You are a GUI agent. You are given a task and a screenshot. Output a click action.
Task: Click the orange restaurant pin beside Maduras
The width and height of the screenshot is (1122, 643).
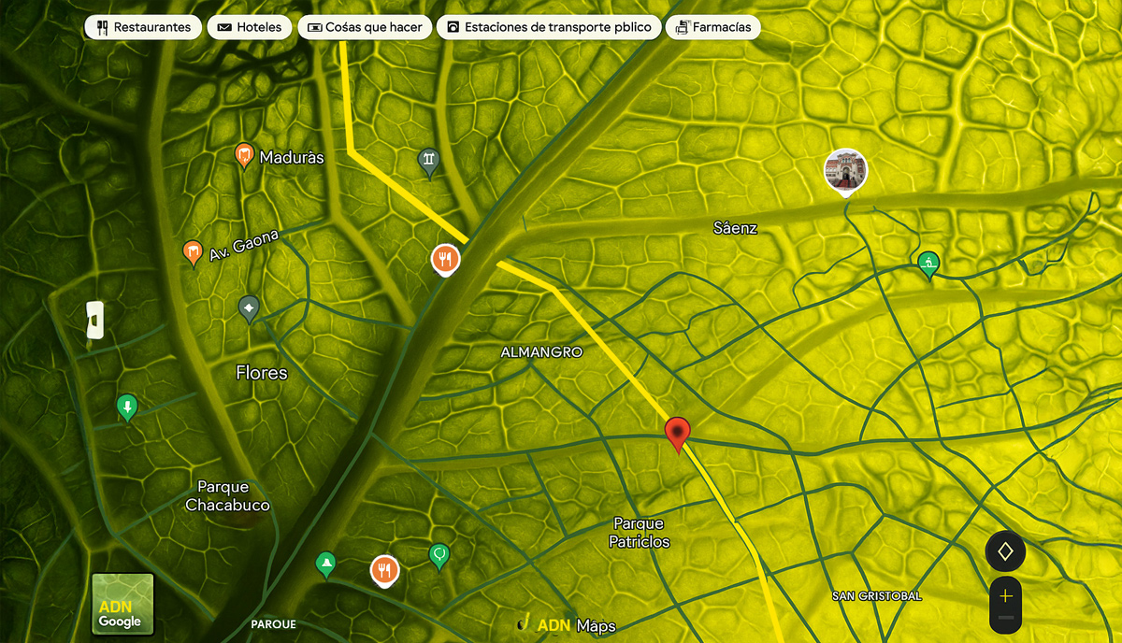(244, 156)
